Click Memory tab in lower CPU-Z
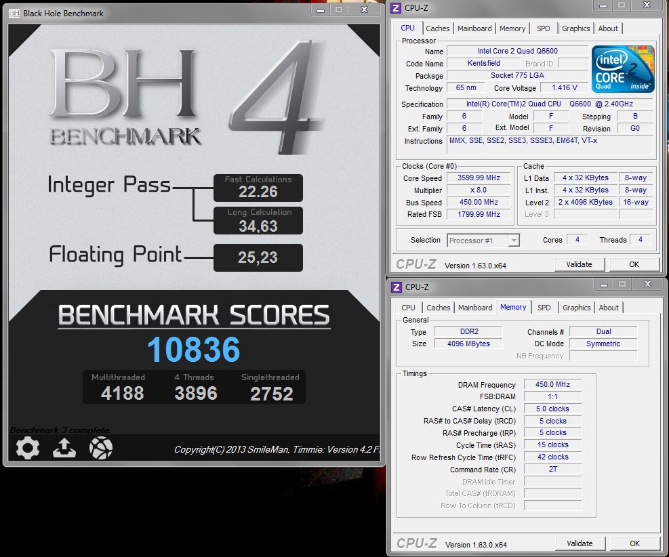The width and height of the screenshot is (669, 557). [x=513, y=307]
